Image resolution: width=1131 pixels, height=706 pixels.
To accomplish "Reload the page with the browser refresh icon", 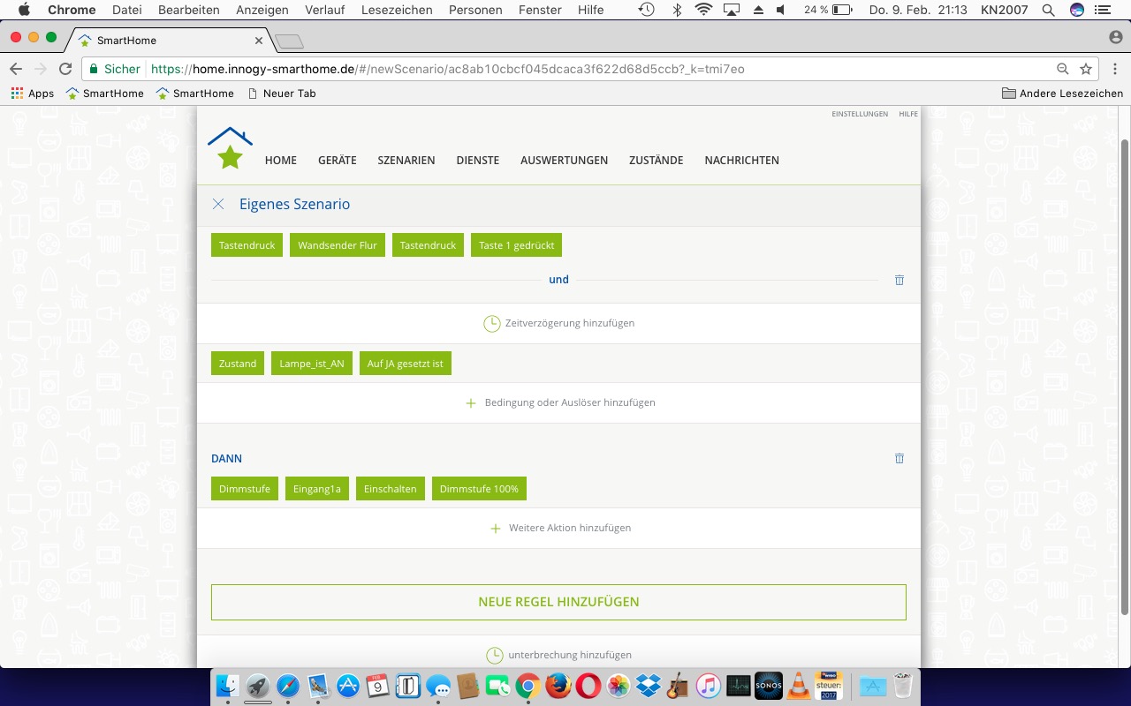I will tap(65, 69).
